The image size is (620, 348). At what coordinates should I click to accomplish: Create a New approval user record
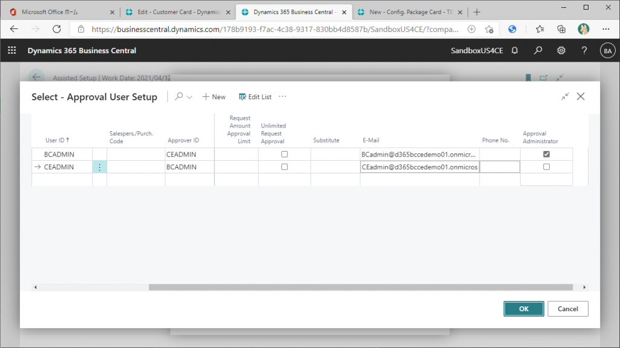coord(214,97)
